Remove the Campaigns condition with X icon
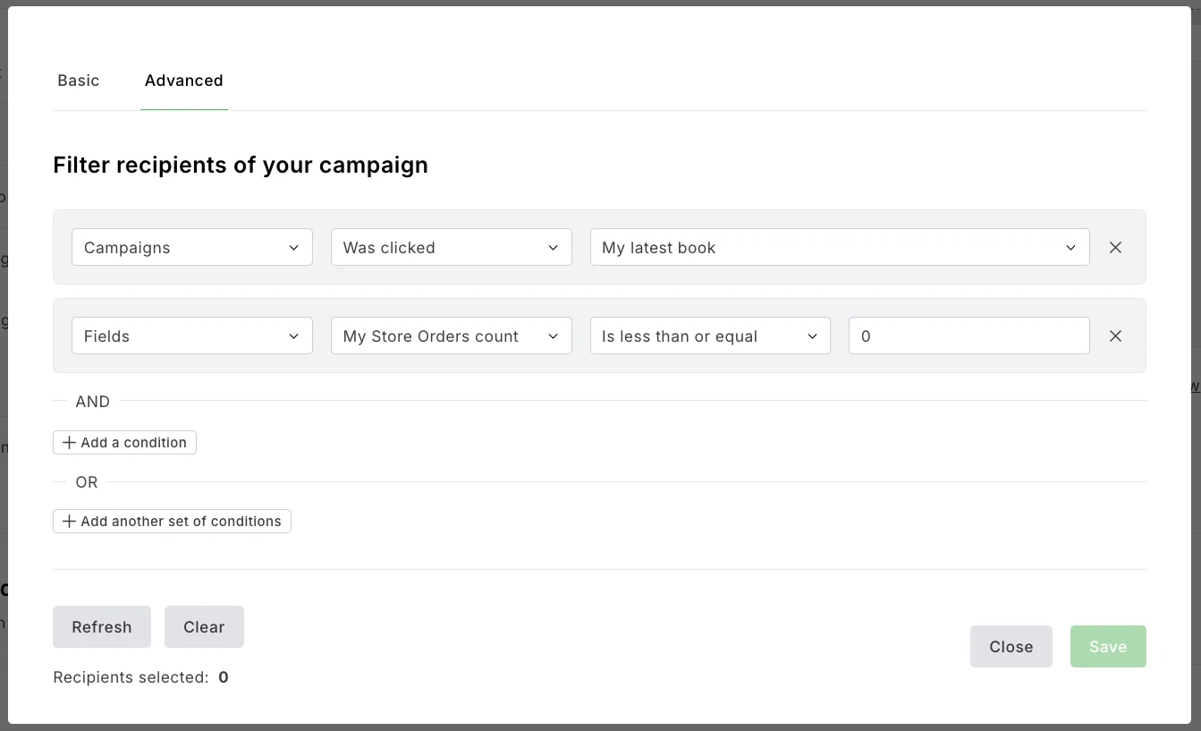1201x731 pixels. pyautogui.click(x=1115, y=248)
